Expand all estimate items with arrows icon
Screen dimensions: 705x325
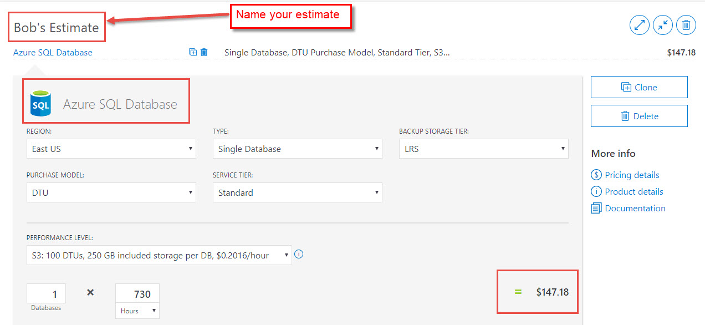[x=640, y=25]
